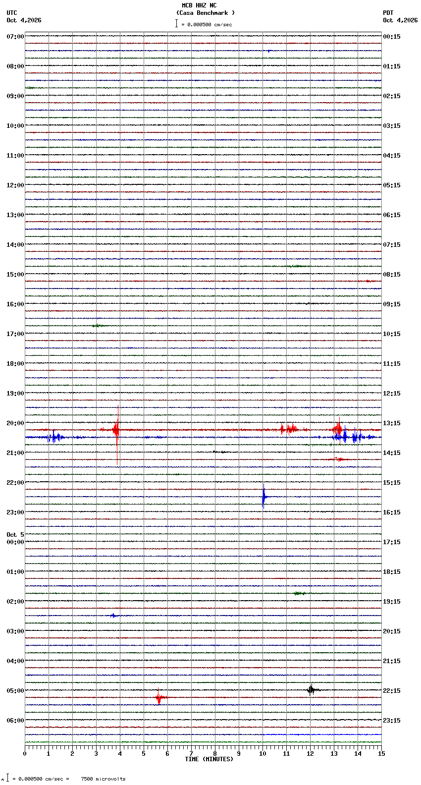Click the "12:00" UTC time label
Screen dimensions: 421x785
tap(15, 185)
